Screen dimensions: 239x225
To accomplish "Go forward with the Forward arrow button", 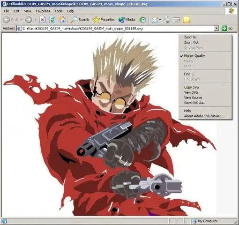I will click(29, 20).
